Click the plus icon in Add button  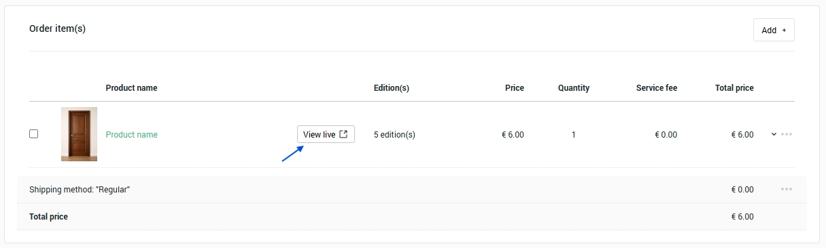(x=784, y=30)
